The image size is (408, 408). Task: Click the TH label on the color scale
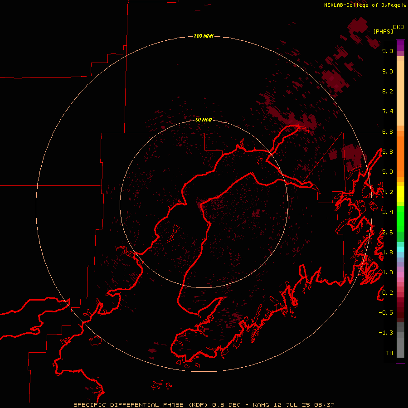389,353
